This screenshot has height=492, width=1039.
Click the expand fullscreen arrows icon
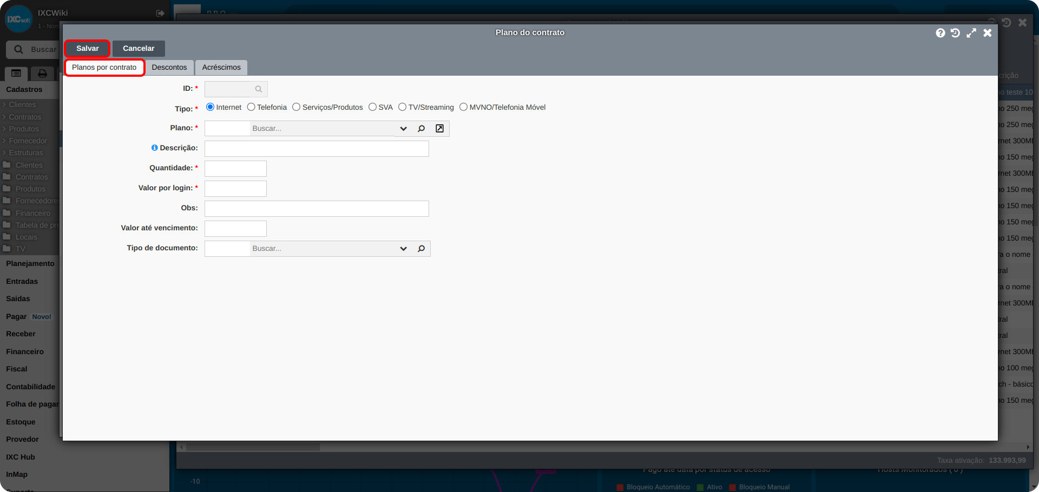pyautogui.click(x=971, y=33)
